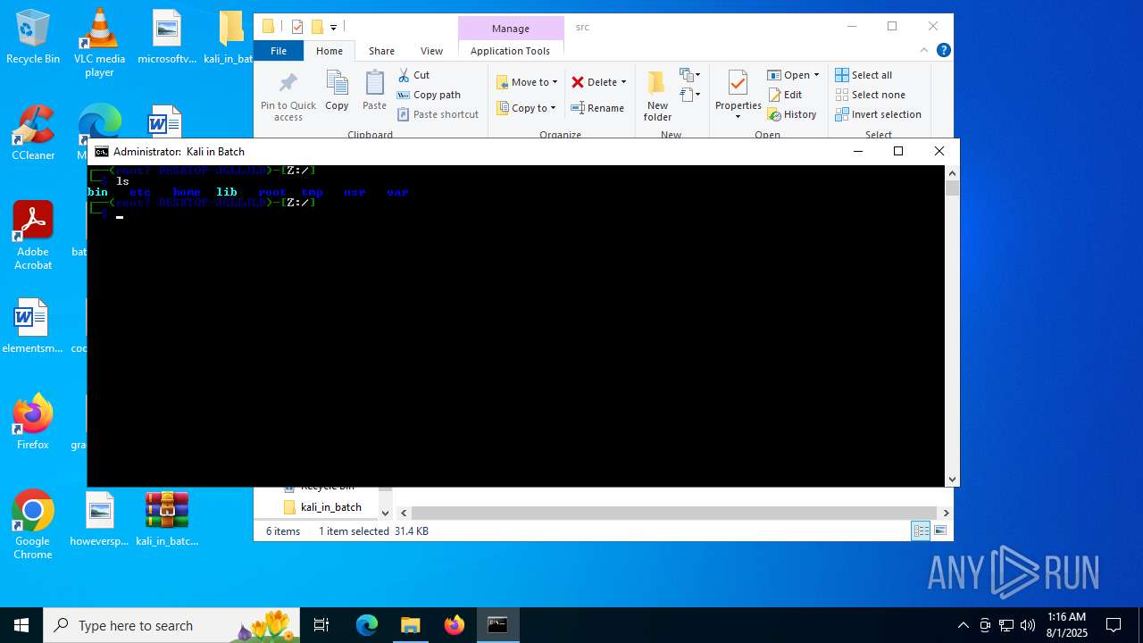1143x643 pixels.
Task: Open the Copy to dropdown
Action: click(526, 108)
